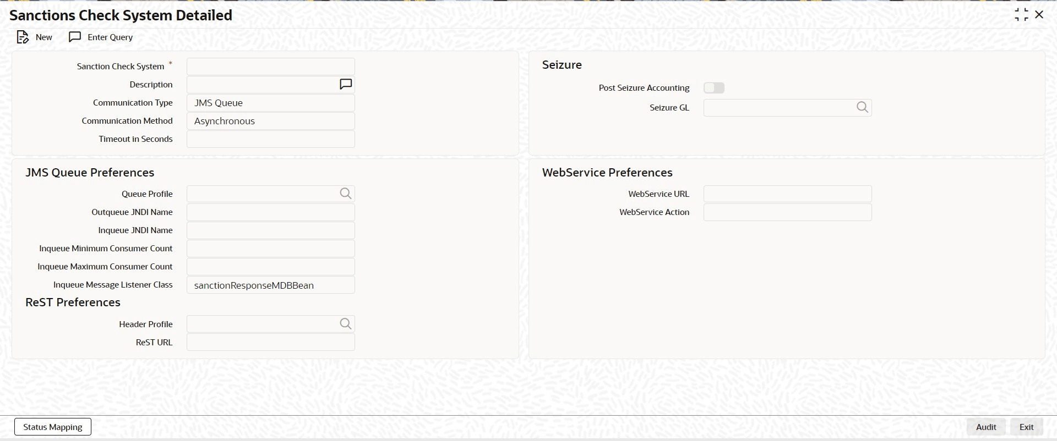This screenshot has width=1057, height=441.
Task: Click the 'Post Seizure Accounting' label
Action: tap(644, 88)
